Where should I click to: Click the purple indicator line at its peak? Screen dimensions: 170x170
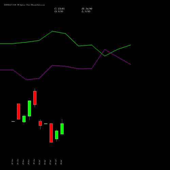tap(105, 50)
